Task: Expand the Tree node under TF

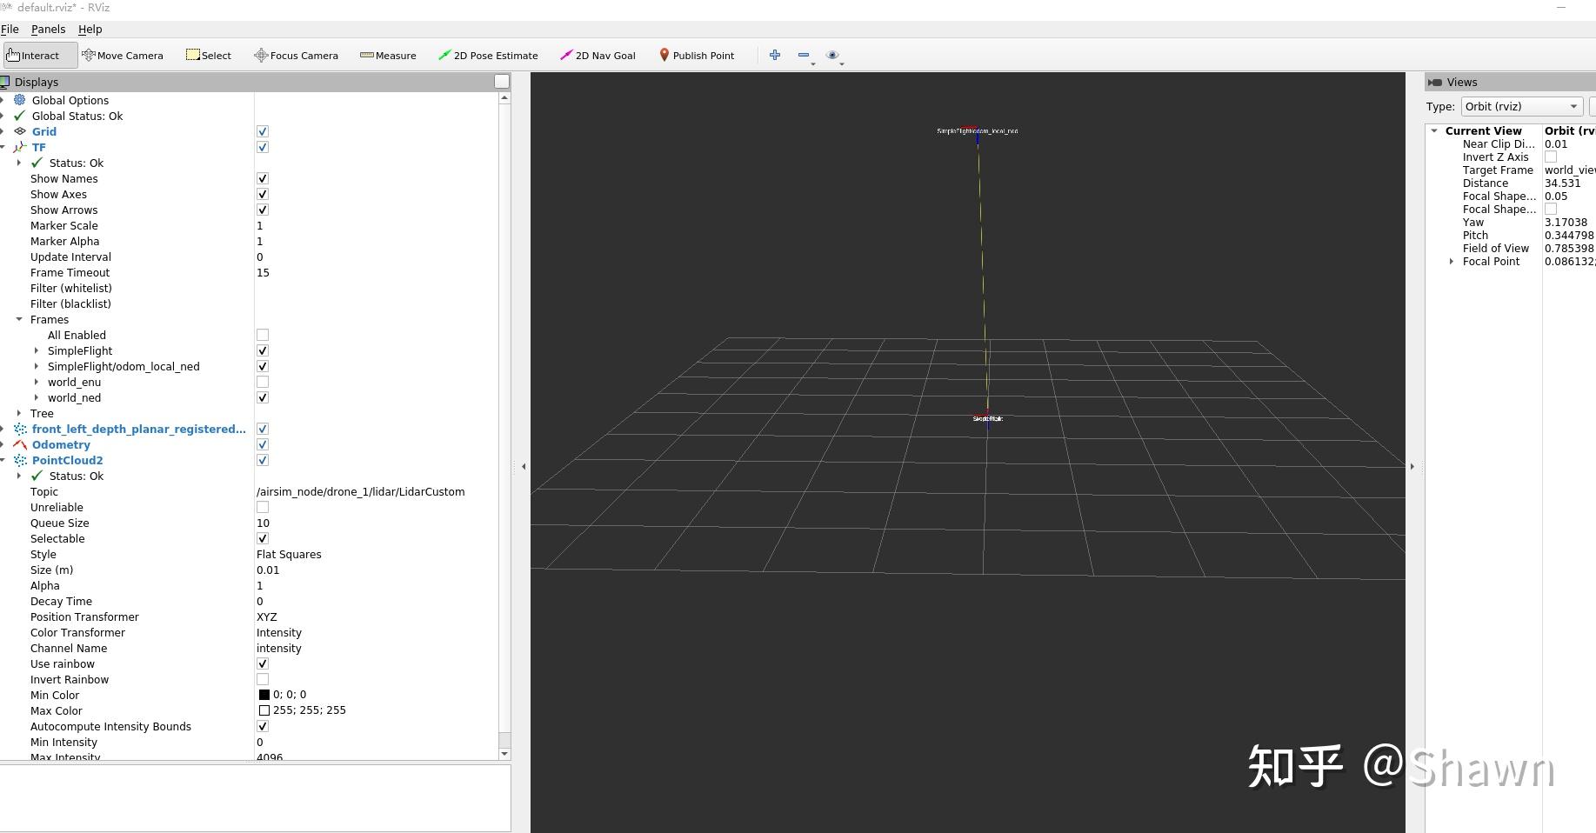Action: point(19,414)
